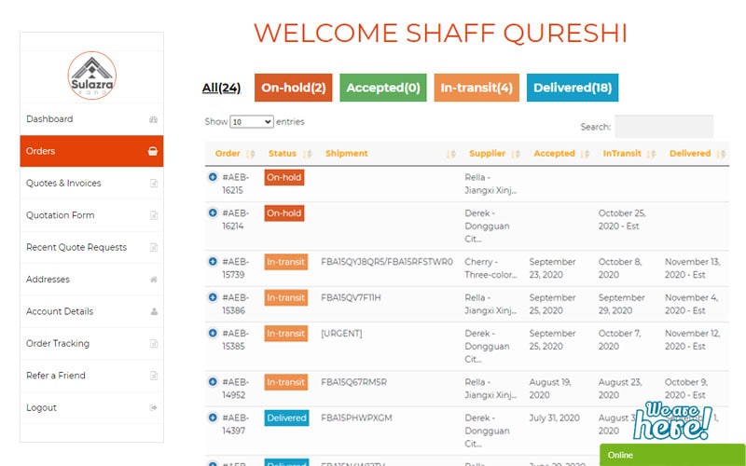Open the Show entries dropdown
The width and height of the screenshot is (746, 466).
point(252,122)
